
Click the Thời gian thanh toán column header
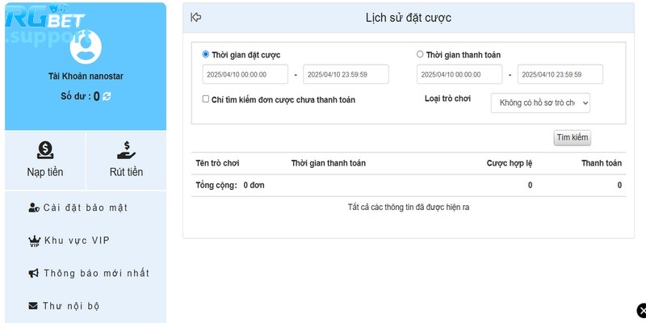329,163
